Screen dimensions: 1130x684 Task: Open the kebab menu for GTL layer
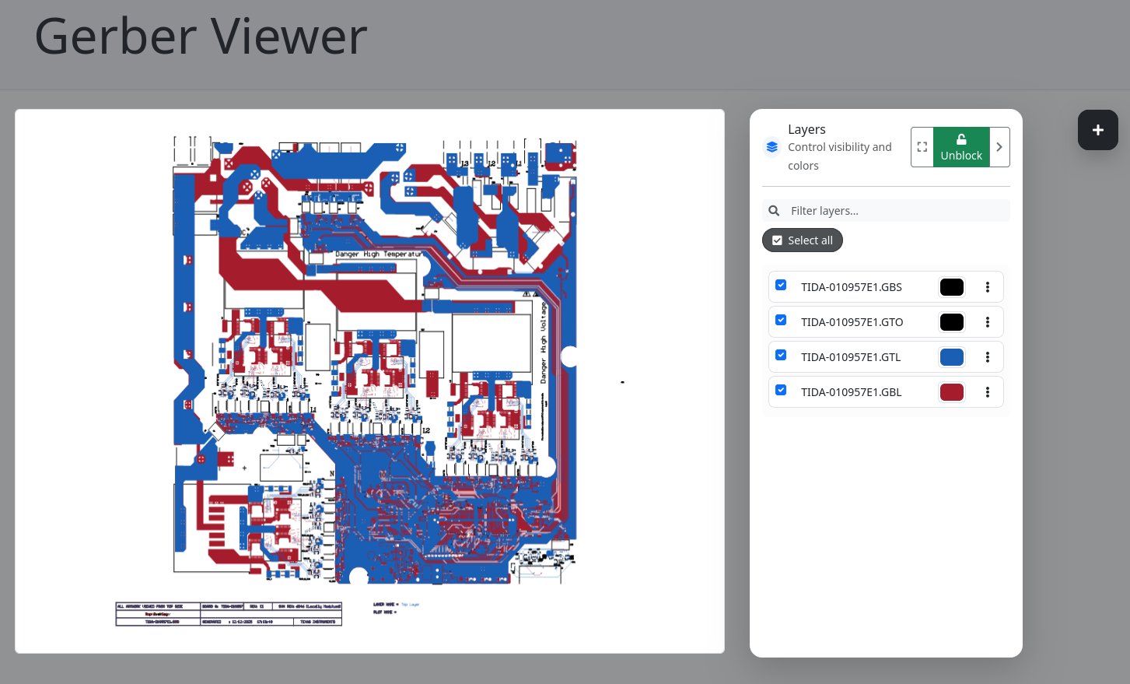click(988, 357)
